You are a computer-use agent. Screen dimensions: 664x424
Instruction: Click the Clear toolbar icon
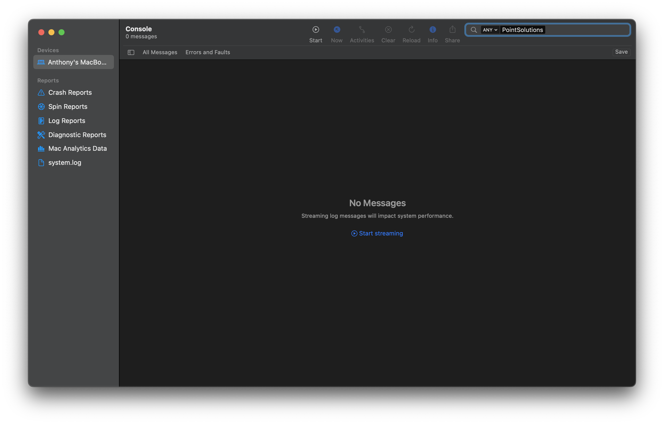(388, 29)
